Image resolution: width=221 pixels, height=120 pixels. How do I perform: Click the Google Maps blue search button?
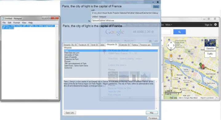point(179,32)
